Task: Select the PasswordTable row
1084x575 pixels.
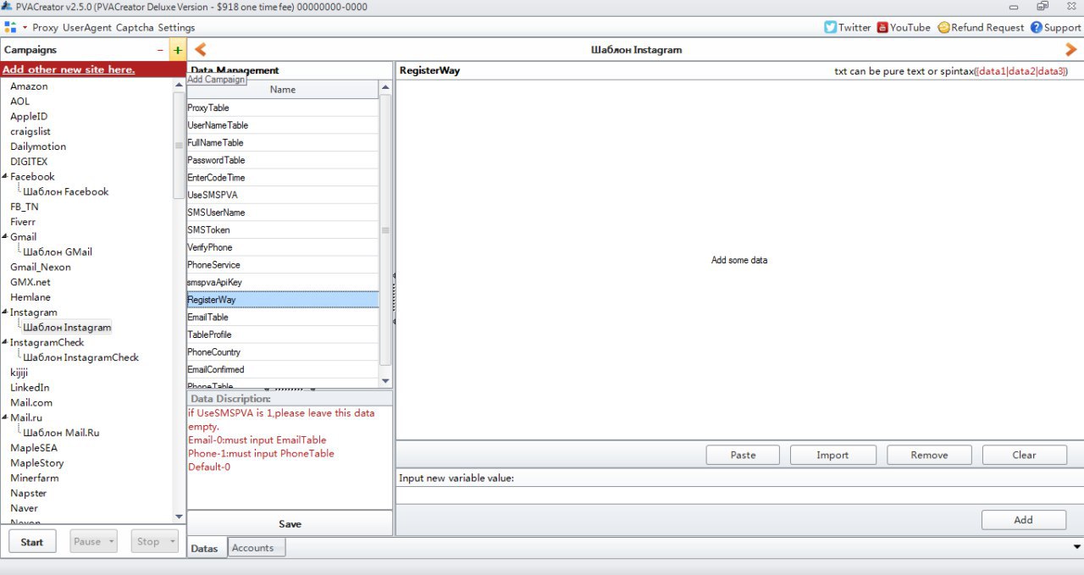Action: point(283,160)
